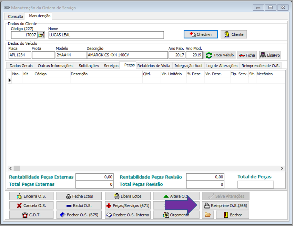Open Dados Gerais tab
Screen dimensions: 294x226
(x=21, y=66)
